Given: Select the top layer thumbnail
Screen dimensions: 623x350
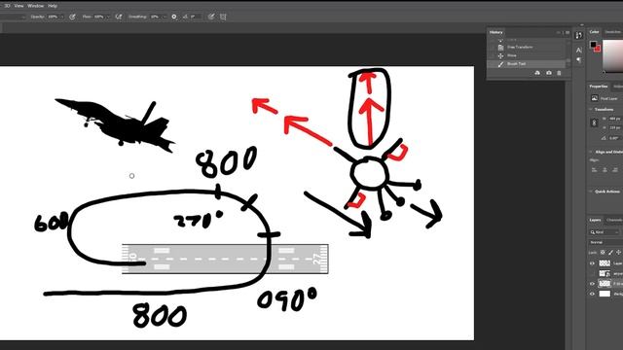Looking at the screenshot, I should click(605, 263).
